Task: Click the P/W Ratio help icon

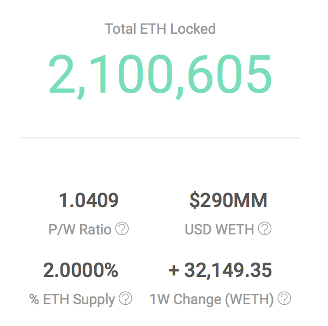Action: pos(122,228)
